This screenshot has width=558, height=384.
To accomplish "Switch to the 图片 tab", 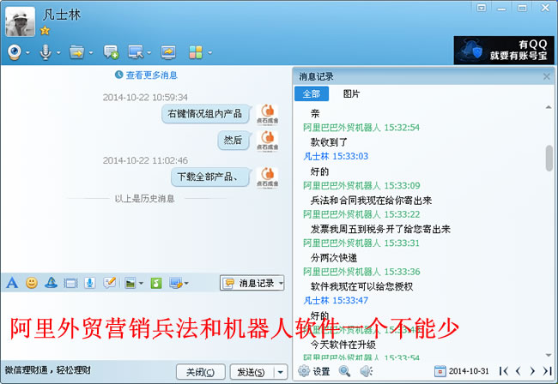I will [x=351, y=93].
